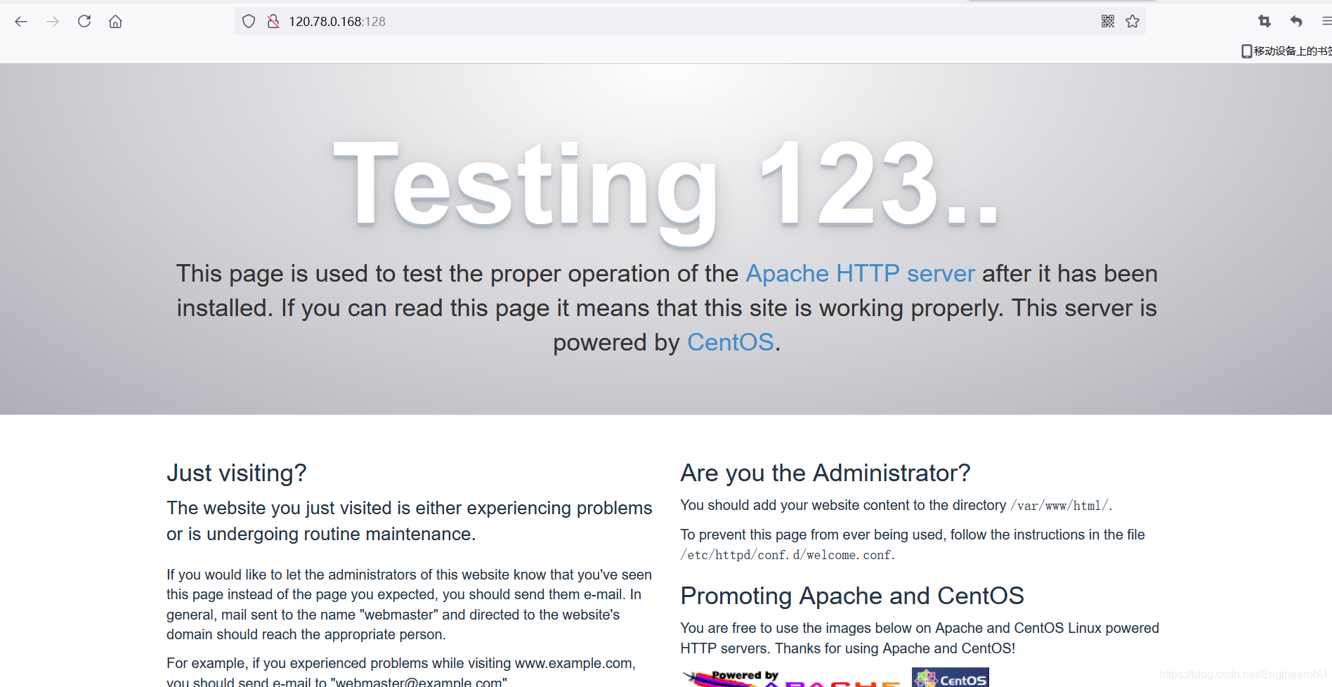Go back to the previous page
The image size is (1332, 687).
click(21, 22)
